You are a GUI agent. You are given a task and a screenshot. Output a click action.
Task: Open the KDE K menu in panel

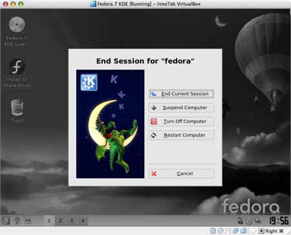[x=6, y=221]
